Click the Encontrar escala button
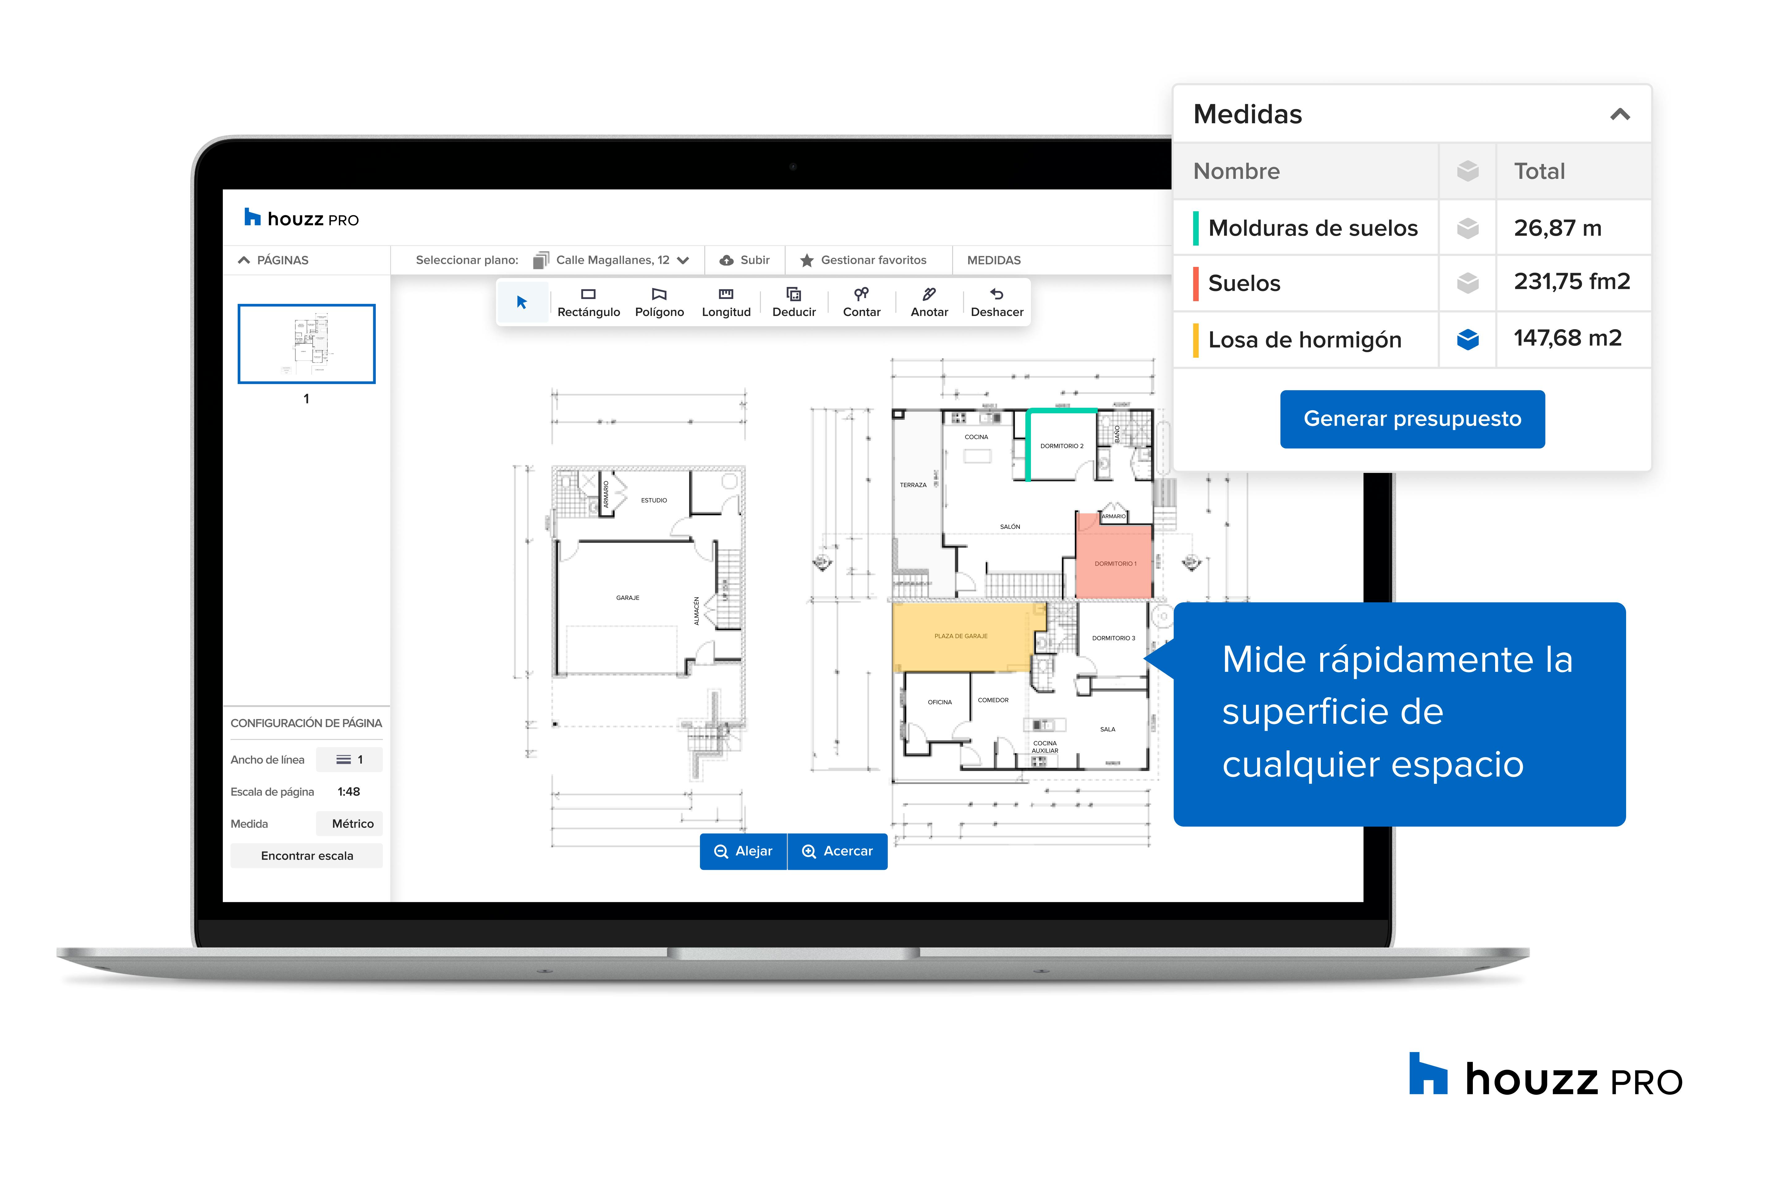1780x1188 pixels. click(306, 855)
